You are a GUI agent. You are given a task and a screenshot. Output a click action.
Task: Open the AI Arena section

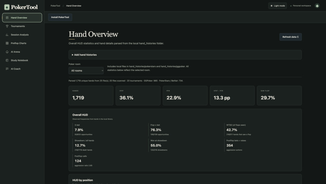coord(22,52)
